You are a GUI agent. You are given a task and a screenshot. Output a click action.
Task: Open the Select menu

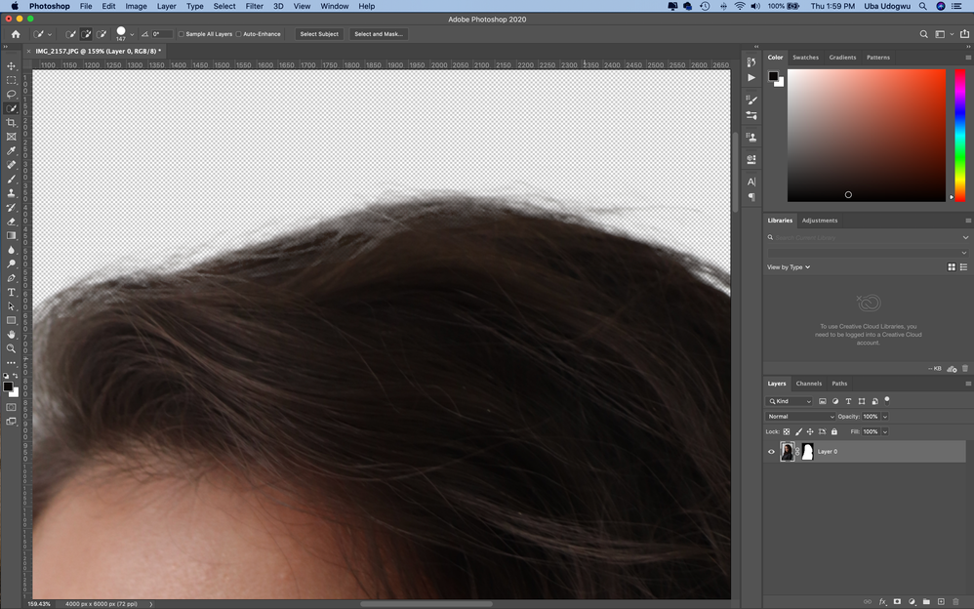point(224,6)
